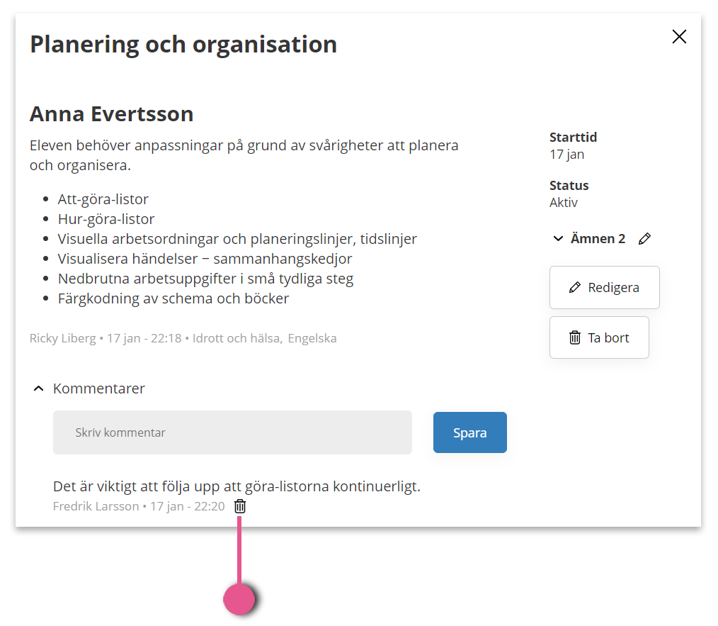Viewport: 718px width, 626px height.
Task: Open editing via the Redigera button
Action: 605,288
